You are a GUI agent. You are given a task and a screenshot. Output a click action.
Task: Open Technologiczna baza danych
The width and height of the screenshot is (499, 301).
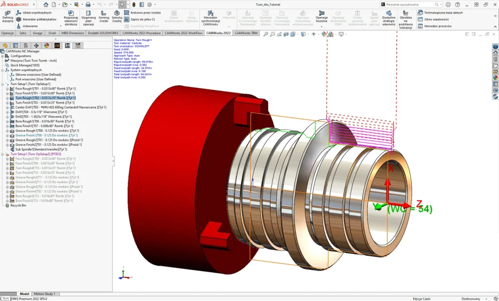coord(440,13)
